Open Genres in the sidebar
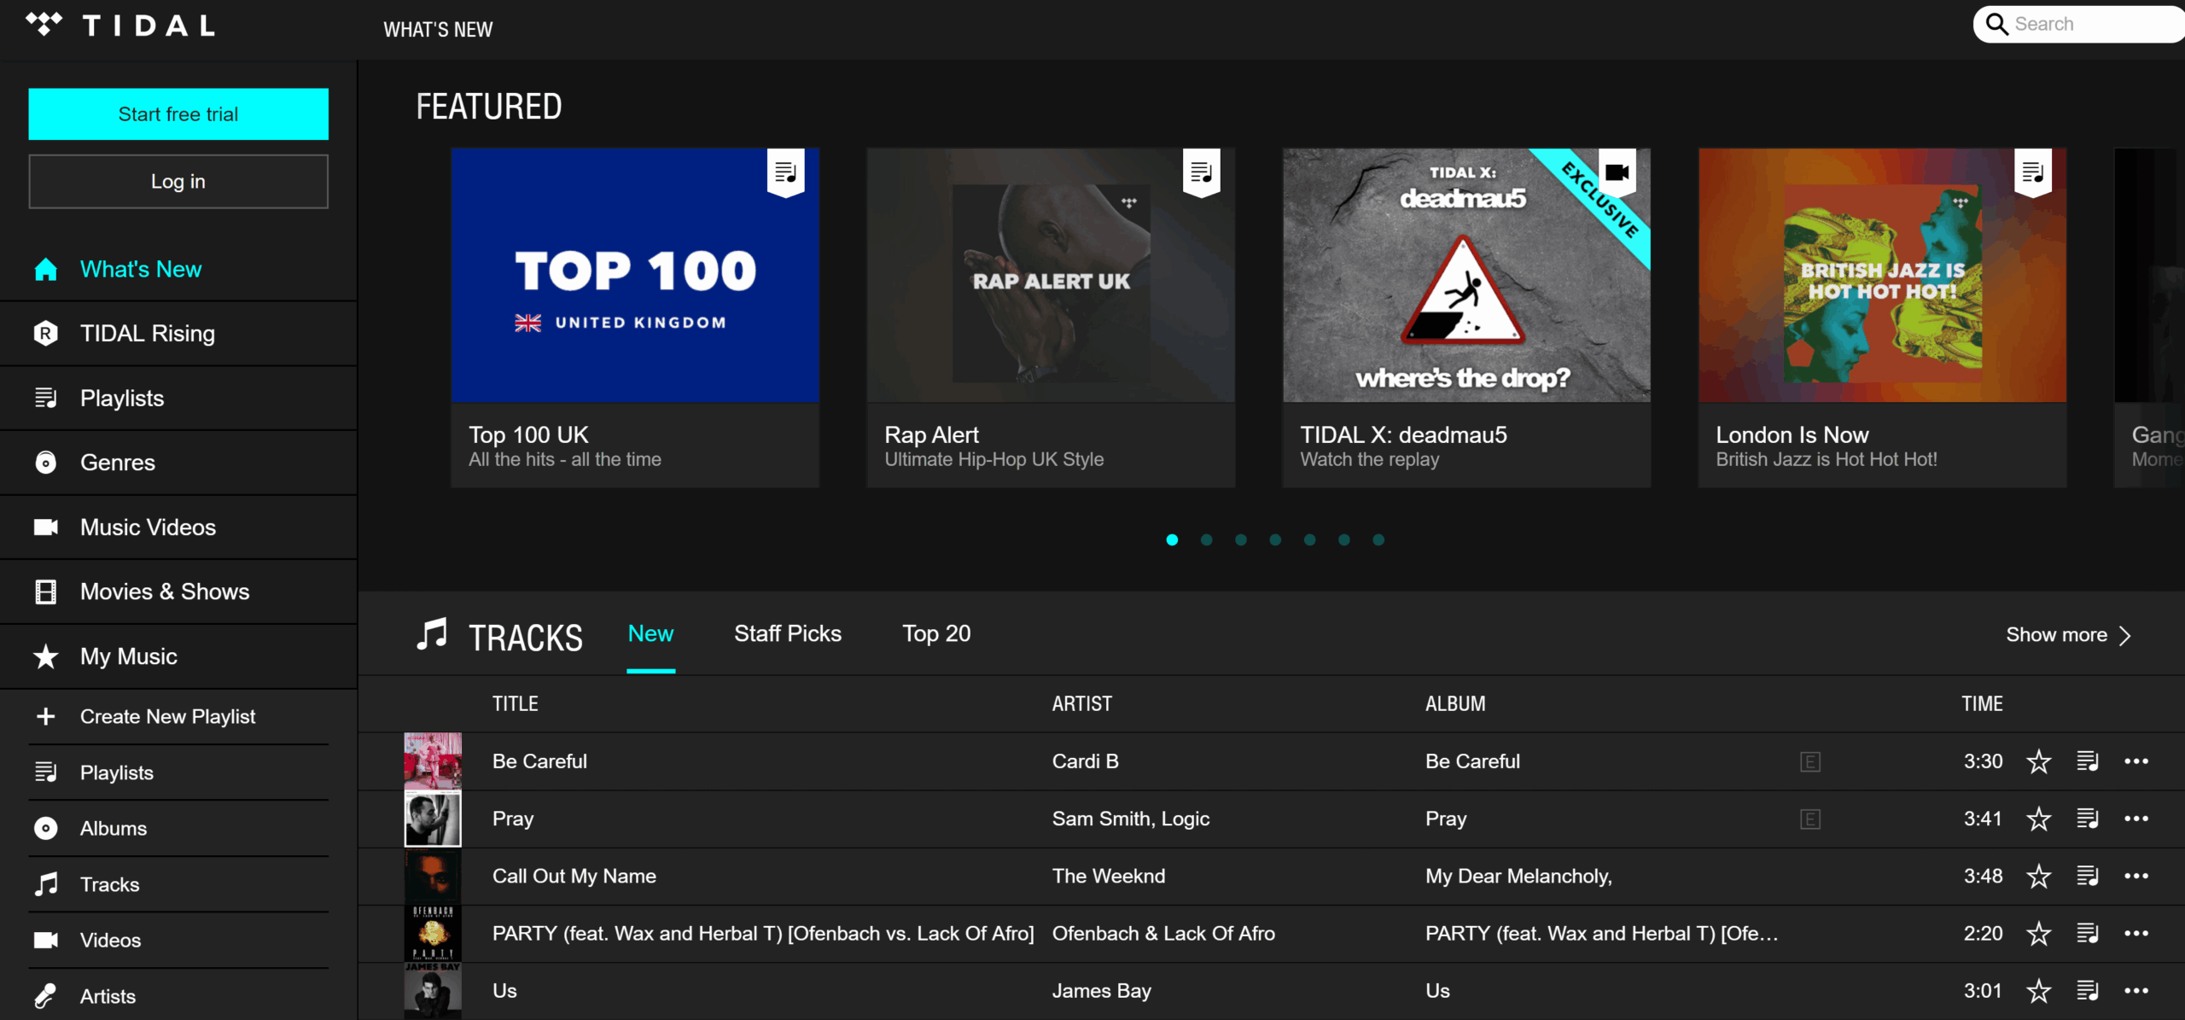 point(178,463)
